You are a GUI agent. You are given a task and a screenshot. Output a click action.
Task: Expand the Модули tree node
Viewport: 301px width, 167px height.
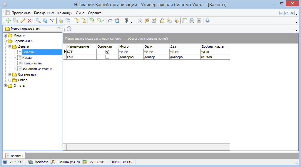pyautogui.click(x=6, y=36)
